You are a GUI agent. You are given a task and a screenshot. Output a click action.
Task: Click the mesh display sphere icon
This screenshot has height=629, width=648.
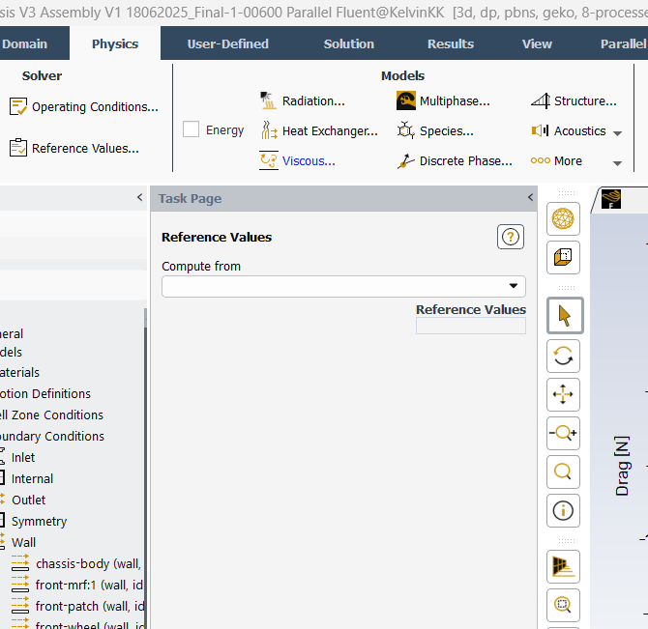(563, 218)
